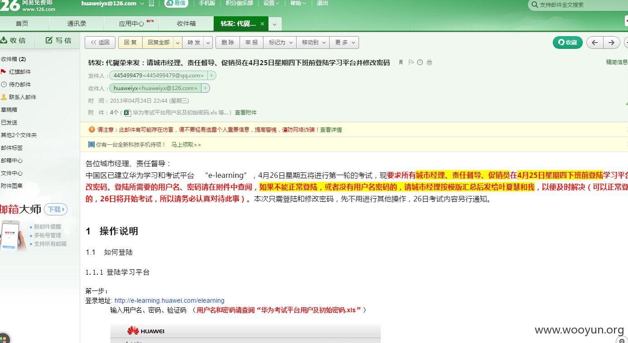Viewport: 628px width, 343px height.
Task: Click 查看详情 in the warning bar
Action: pos(331,130)
